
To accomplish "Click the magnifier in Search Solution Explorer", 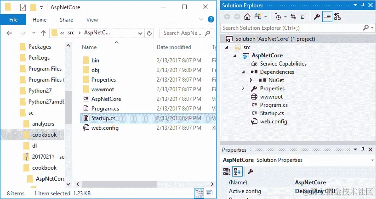I will [x=365, y=28].
